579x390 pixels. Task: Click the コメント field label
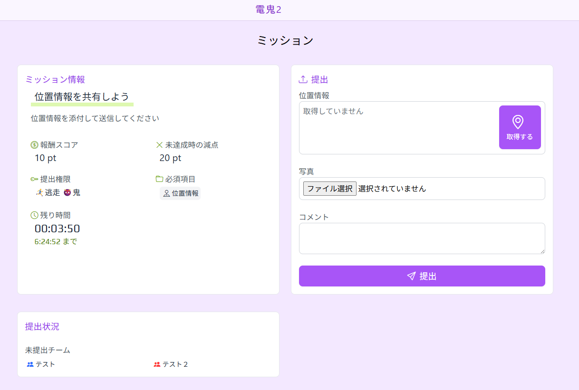(314, 217)
